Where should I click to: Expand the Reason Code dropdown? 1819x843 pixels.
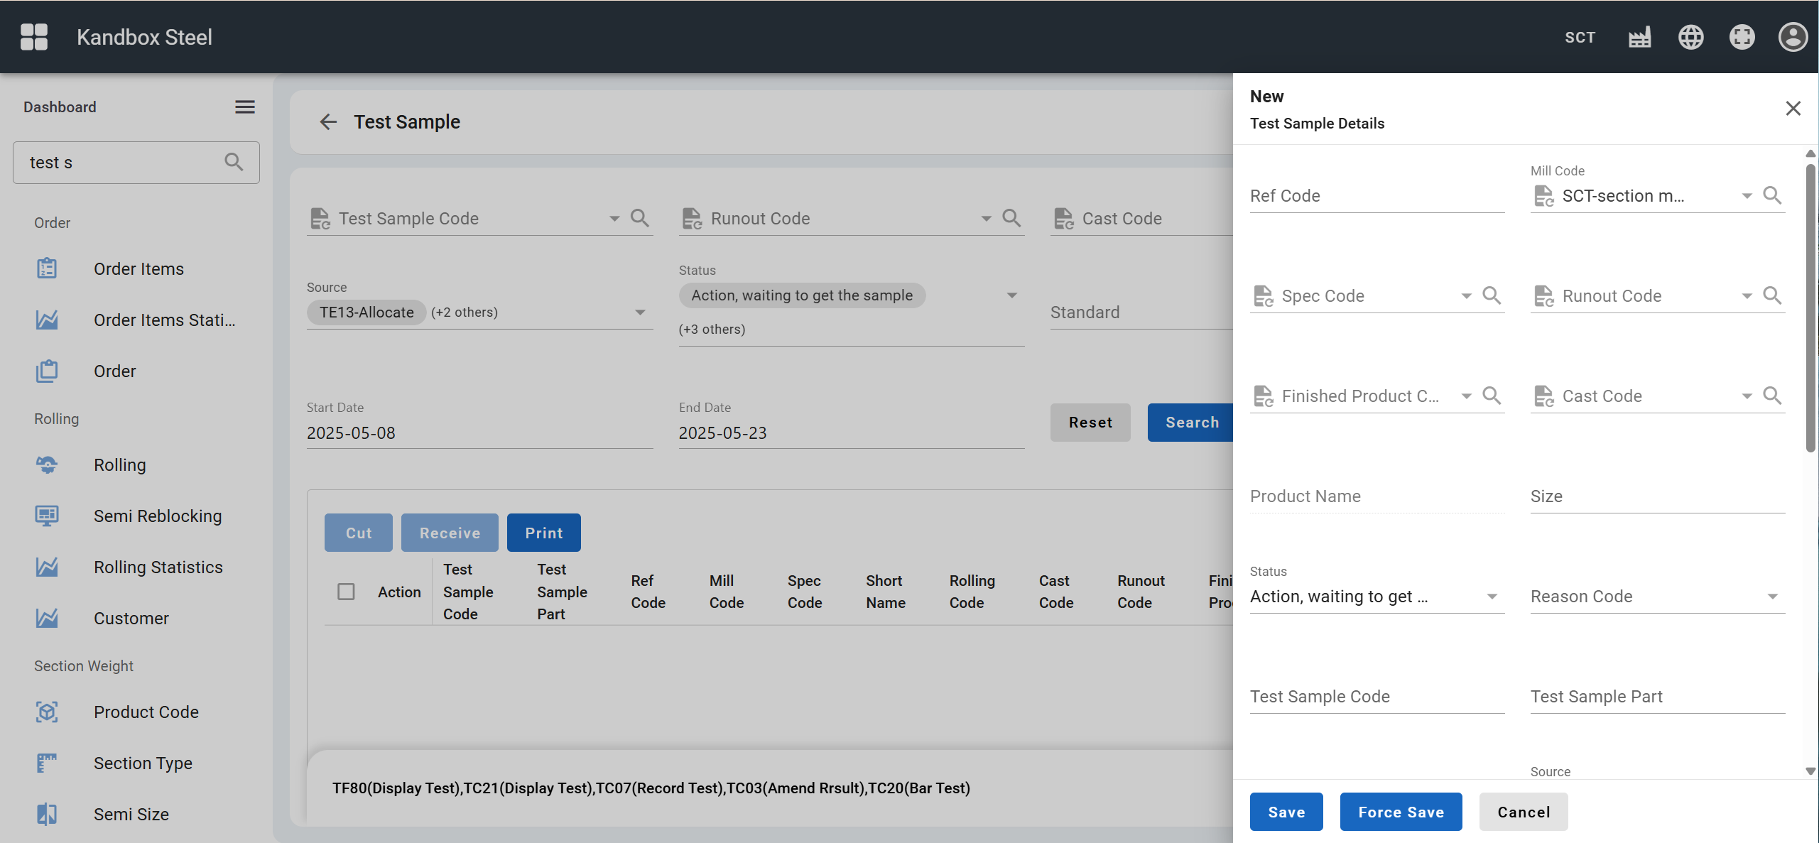pyautogui.click(x=1772, y=597)
